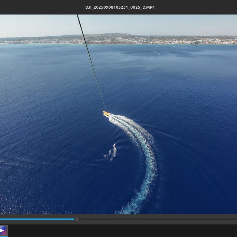Image resolution: width=237 pixels, height=237 pixels.
Task: Click the round seek slider handle
Action: click(77, 219)
